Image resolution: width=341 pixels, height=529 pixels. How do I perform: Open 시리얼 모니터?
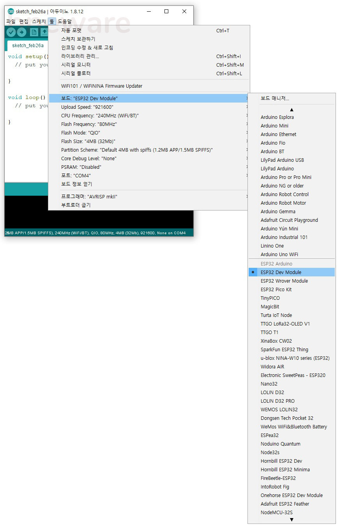click(149, 65)
